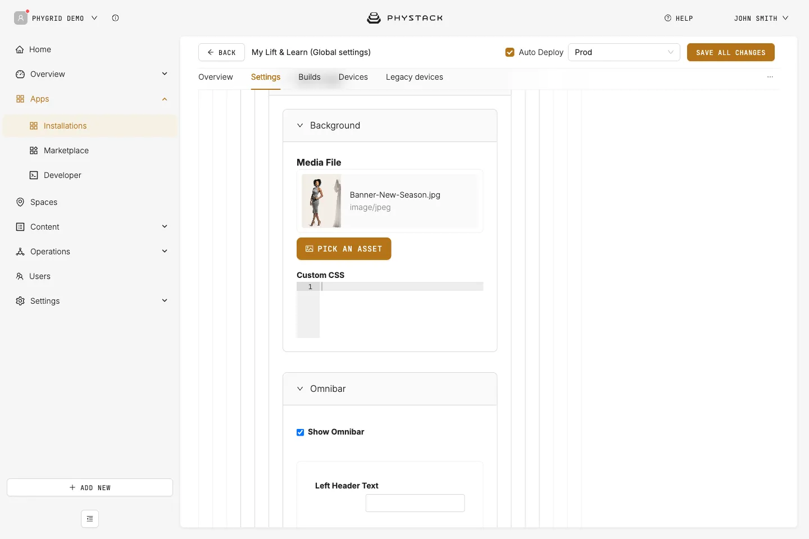Open the Prod environment dropdown
The height and width of the screenshot is (539, 809).
coord(624,52)
